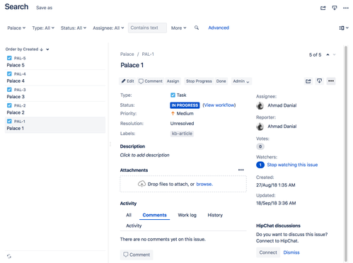Click the export icon in issue toolbar

[319, 81]
